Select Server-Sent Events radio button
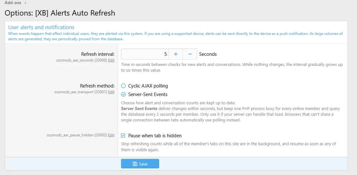Image resolution: width=357 pixels, height=175 pixels. click(x=124, y=94)
